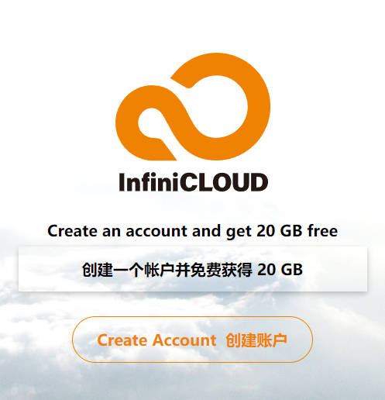Screen dimensions: 385x400
Task: Click the orange infinity cloud logo
Action: [193, 106]
